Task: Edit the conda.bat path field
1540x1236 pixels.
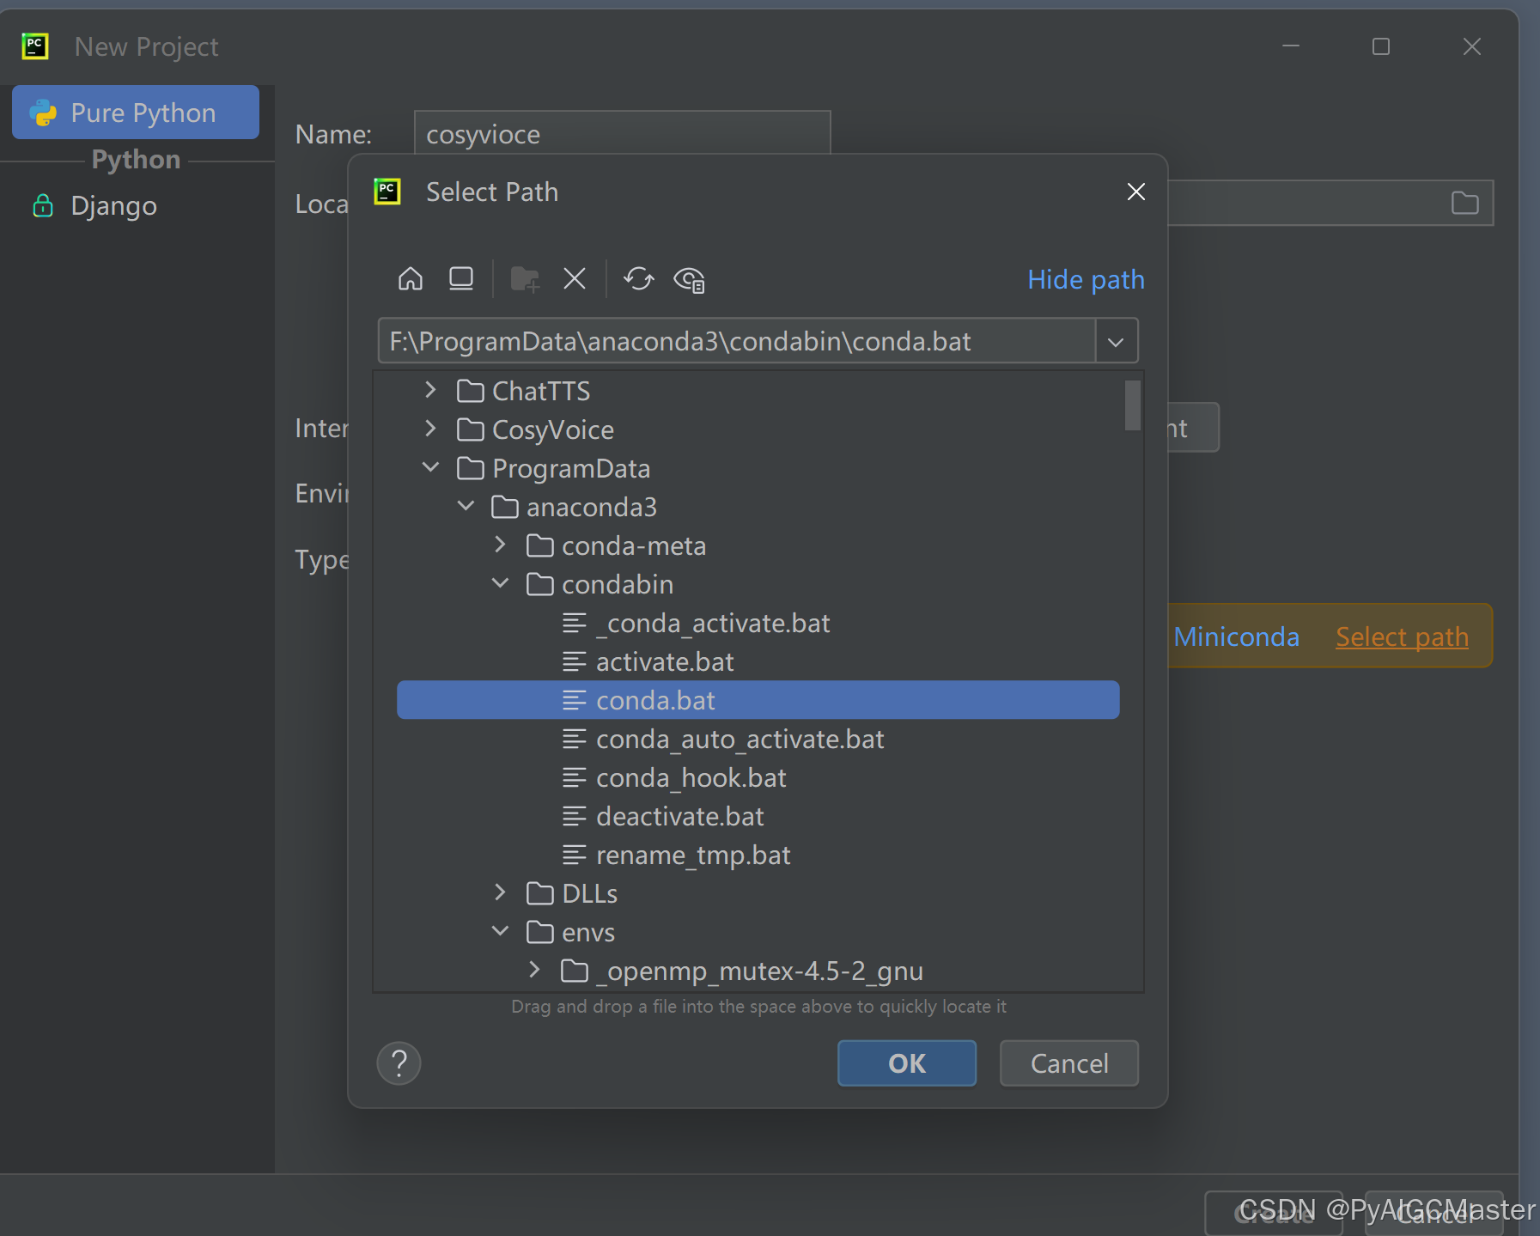Action: [737, 342]
